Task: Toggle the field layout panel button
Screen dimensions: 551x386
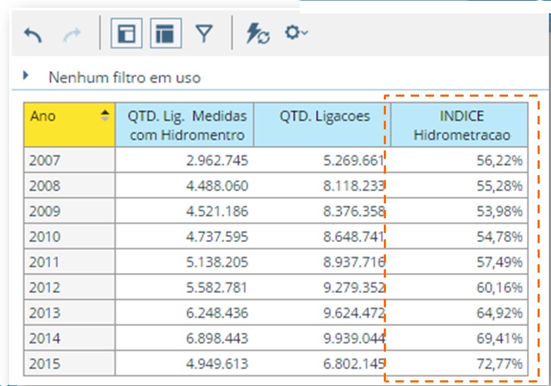Action: tap(126, 34)
